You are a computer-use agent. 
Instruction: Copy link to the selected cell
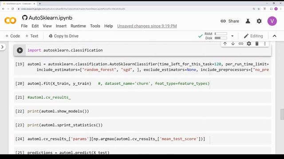[x=241, y=44]
